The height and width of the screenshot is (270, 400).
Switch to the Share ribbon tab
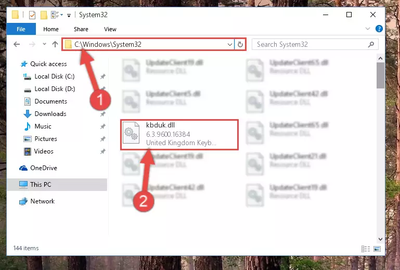[x=81, y=29]
